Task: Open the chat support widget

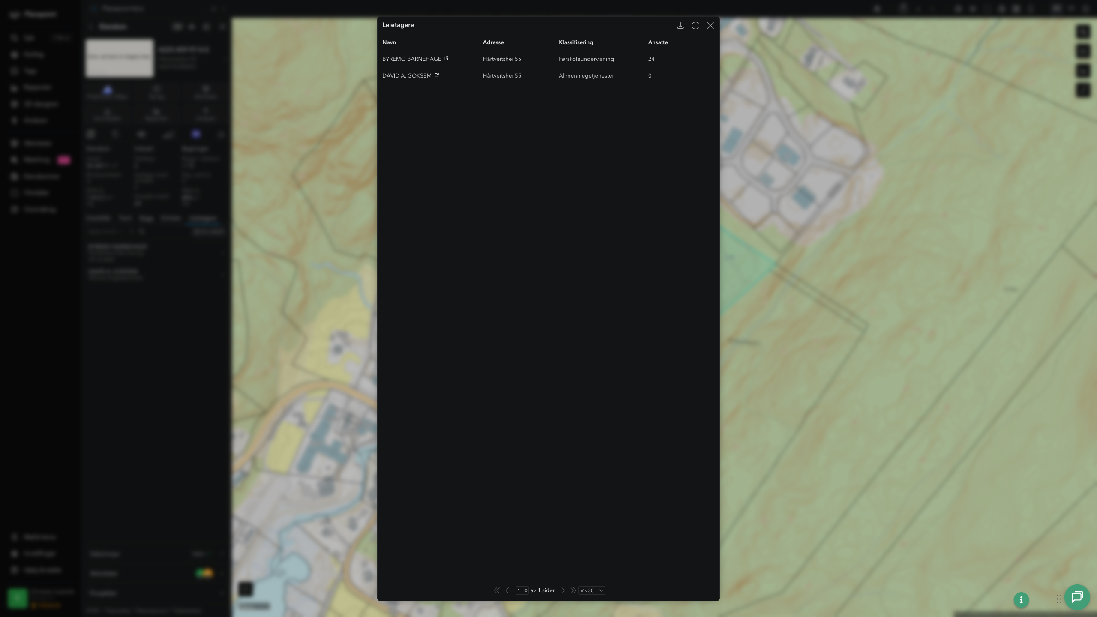Action: click(1077, 597)
